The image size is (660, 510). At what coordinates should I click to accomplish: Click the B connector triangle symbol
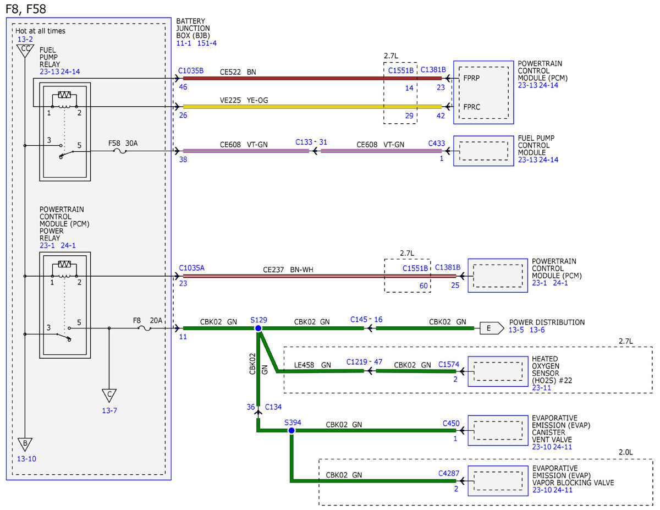[x=25, y=444]
